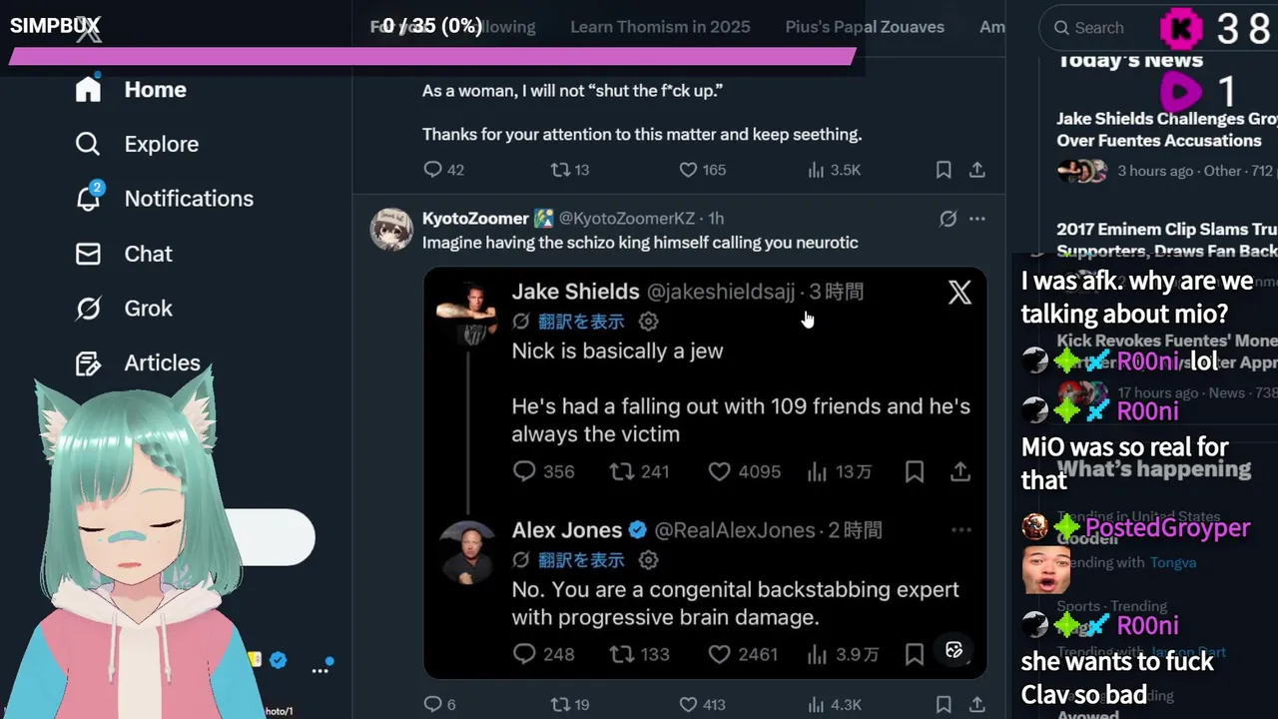Bookmark the post with 165 likes
The width and height of the screenshot is (1278, 719).
click(944, 170)
